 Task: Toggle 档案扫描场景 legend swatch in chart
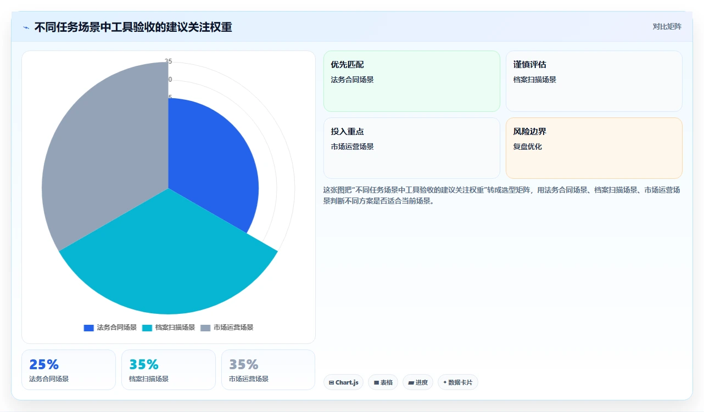[147, 328]
